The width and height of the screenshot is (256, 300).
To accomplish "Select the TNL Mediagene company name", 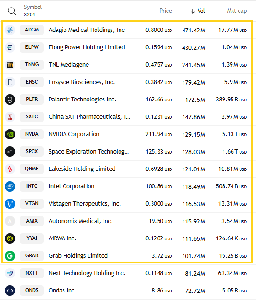I will (x=69, y=65).
